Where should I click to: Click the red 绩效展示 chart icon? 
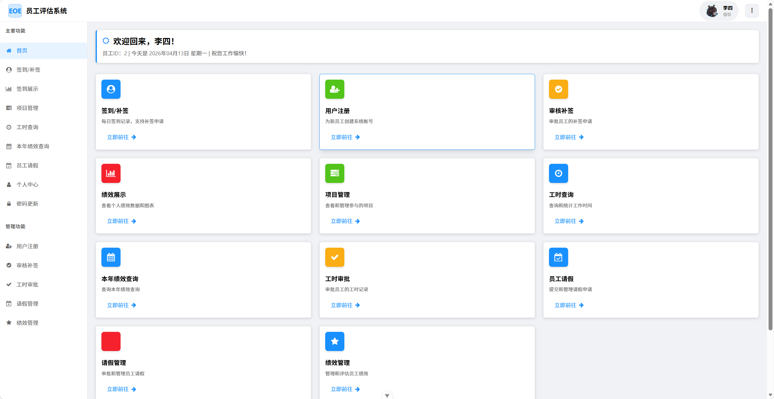[x=111, y=173]
